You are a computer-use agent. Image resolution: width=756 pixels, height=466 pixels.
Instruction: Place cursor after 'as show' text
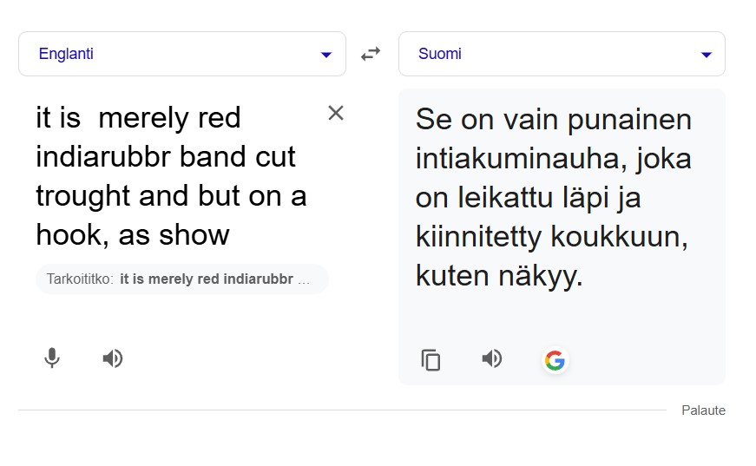231,235
